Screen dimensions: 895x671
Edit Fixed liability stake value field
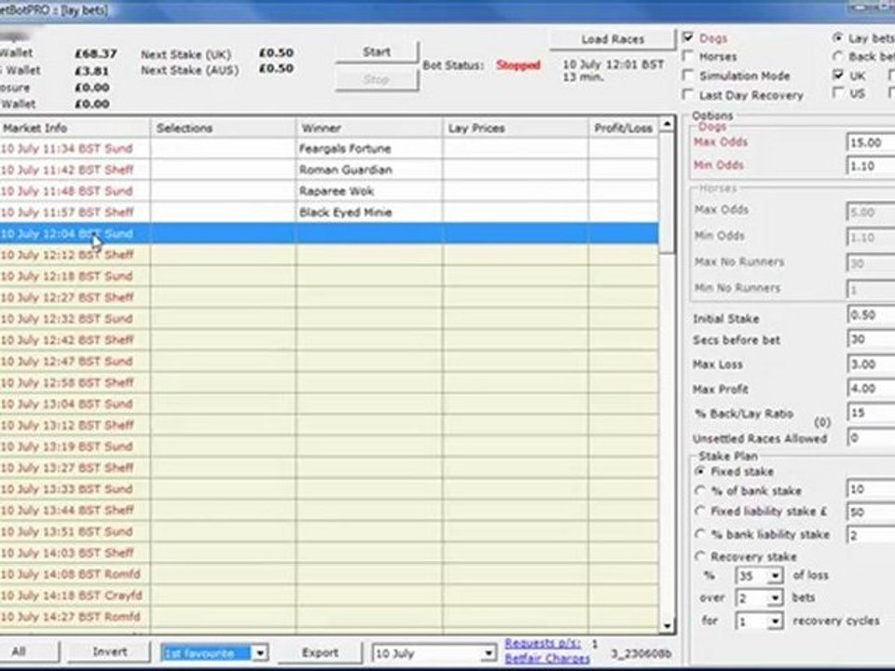pos(871,512)
